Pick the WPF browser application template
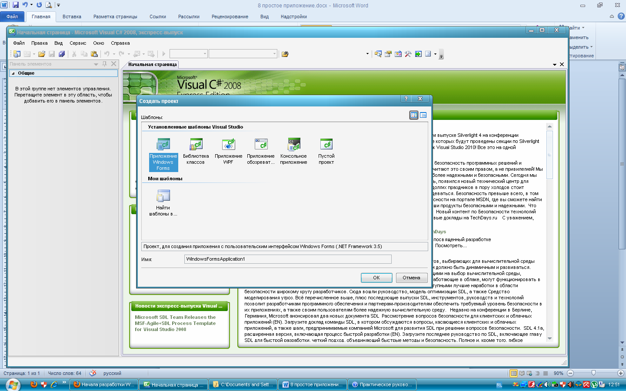The height and width of the screenshot is (391, 626). pos(261,152)
